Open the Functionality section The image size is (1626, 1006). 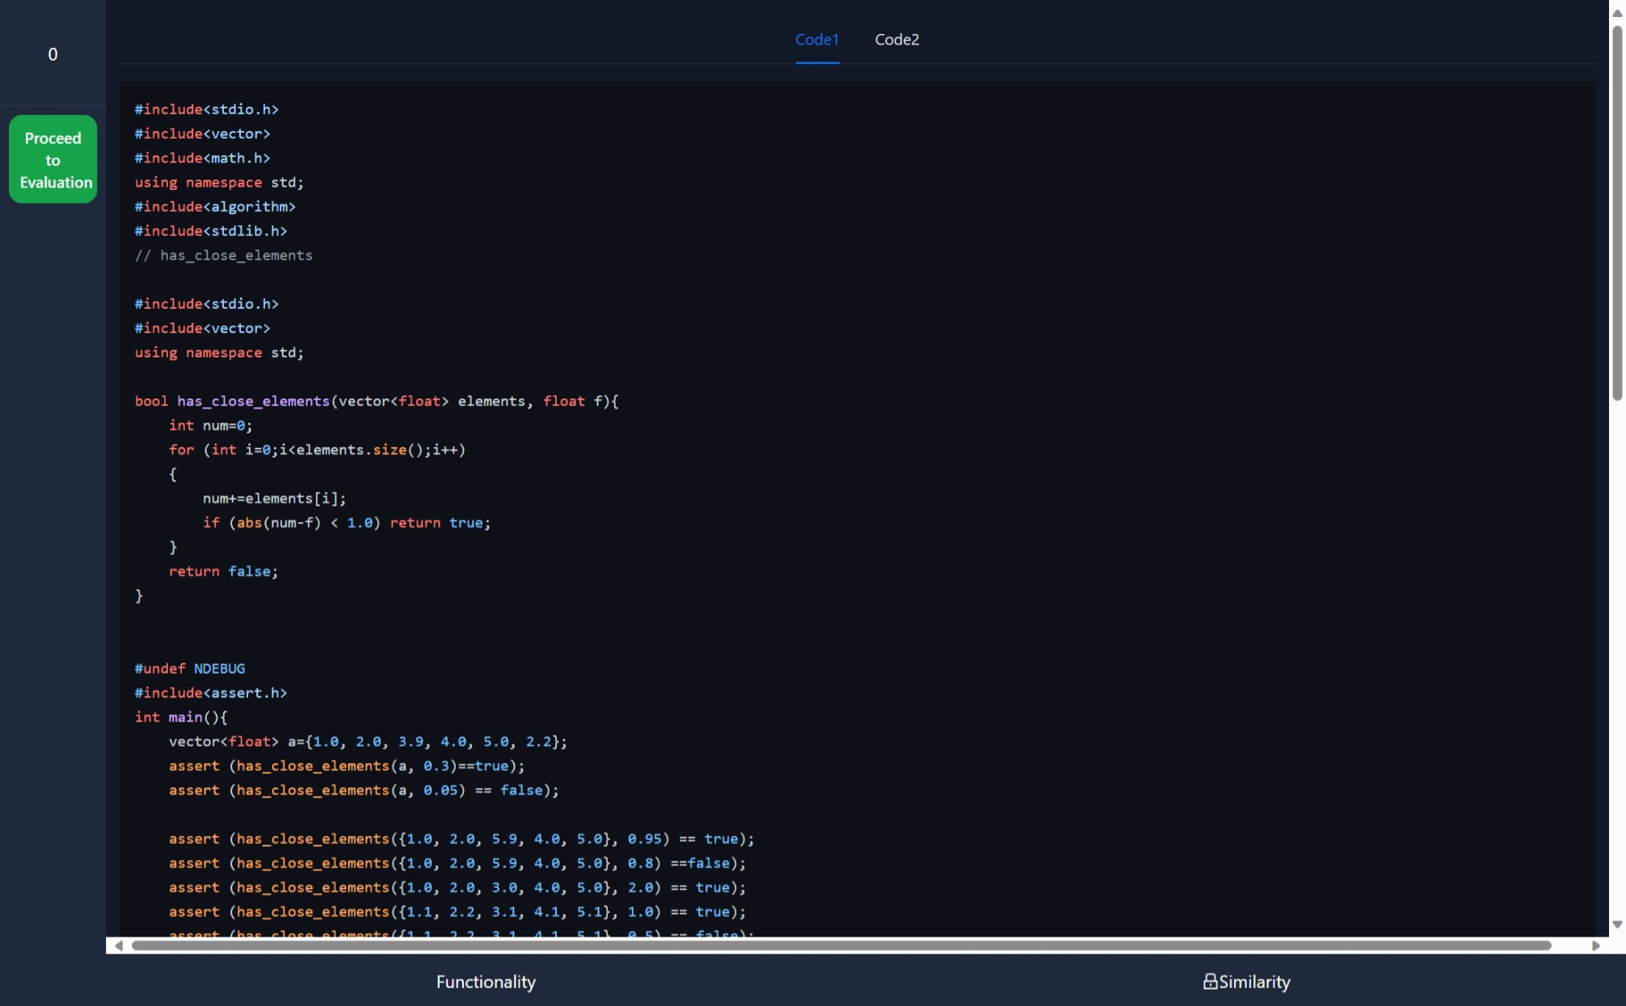[x=486, y=982]
